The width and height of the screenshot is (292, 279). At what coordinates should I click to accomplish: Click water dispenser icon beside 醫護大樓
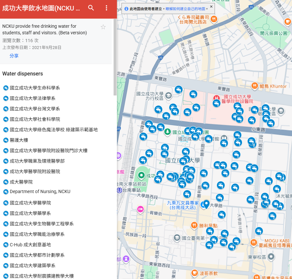(x=6, y=140)
